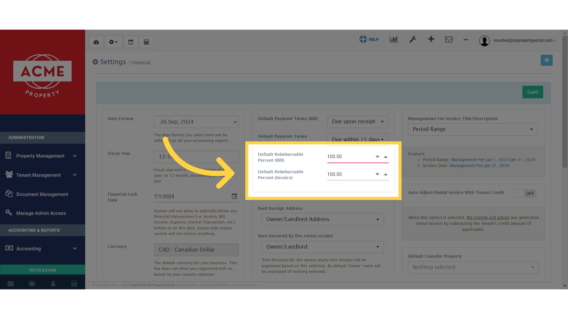
Task: Click the calculator icon in the top toolbar
Action: [146, 42]
